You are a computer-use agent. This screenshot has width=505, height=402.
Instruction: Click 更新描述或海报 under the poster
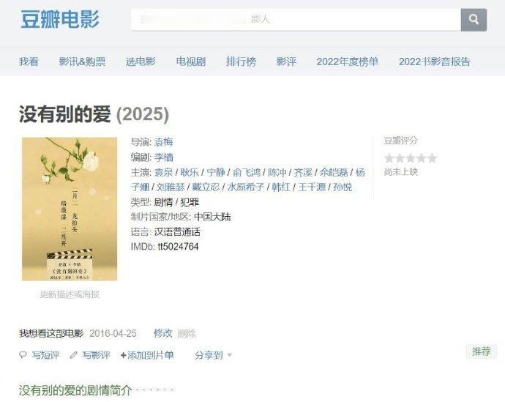click(x=70, y=294)
